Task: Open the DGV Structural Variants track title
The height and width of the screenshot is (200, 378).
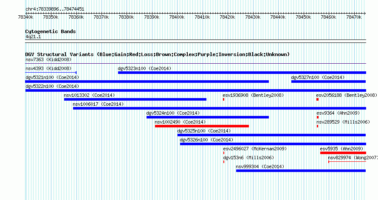Action: pyautogui.click(x=158, y=54)
